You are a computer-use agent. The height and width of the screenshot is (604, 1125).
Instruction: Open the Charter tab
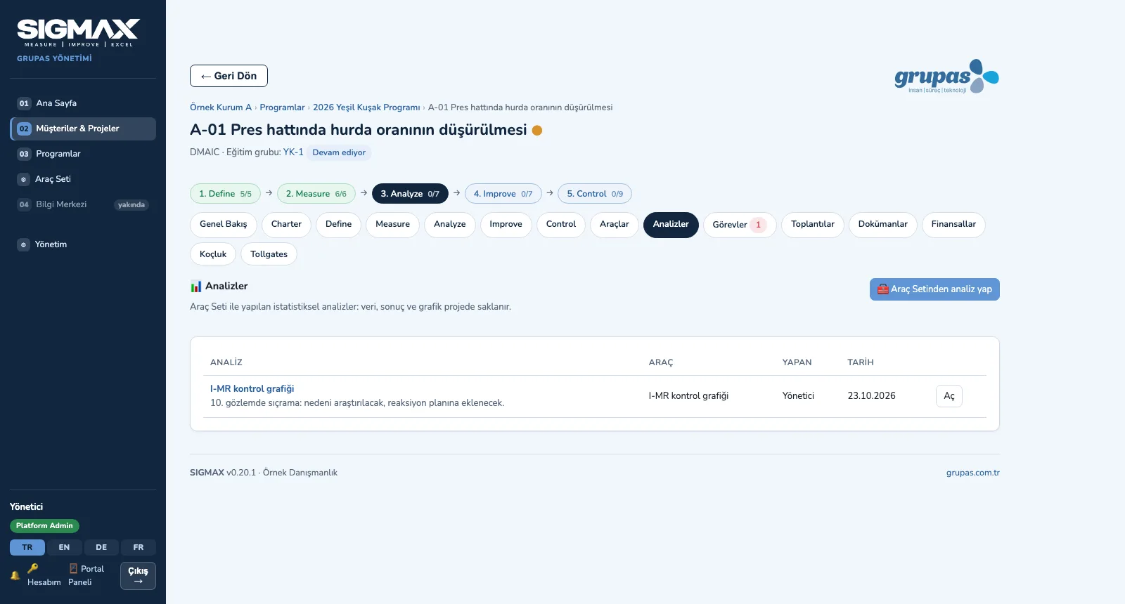coord(286,225)
